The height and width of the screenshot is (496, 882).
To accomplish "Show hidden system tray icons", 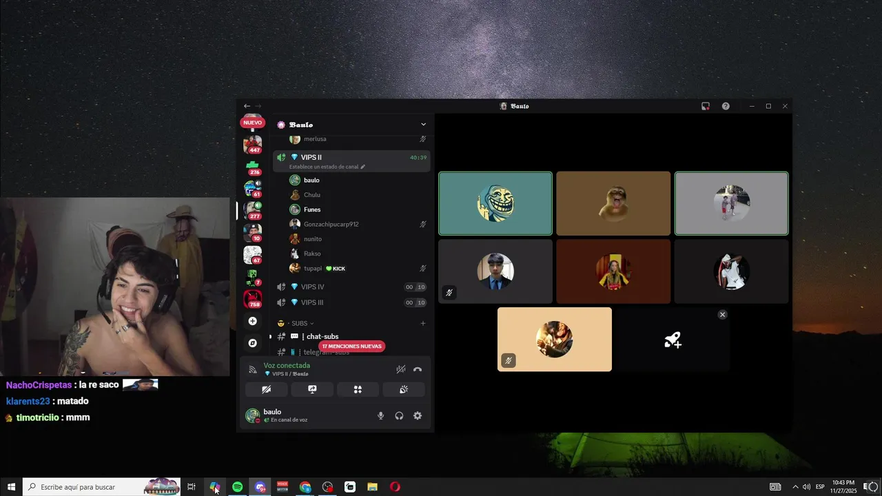I will pyautogui.click(x=795, y=487).
